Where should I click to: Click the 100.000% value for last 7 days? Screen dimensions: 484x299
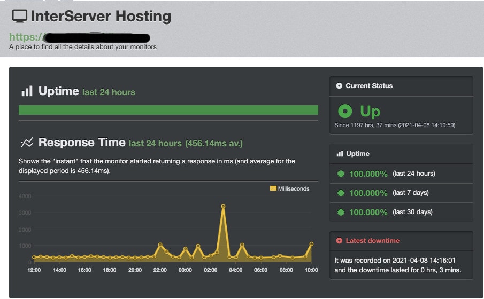coord(368,193)
